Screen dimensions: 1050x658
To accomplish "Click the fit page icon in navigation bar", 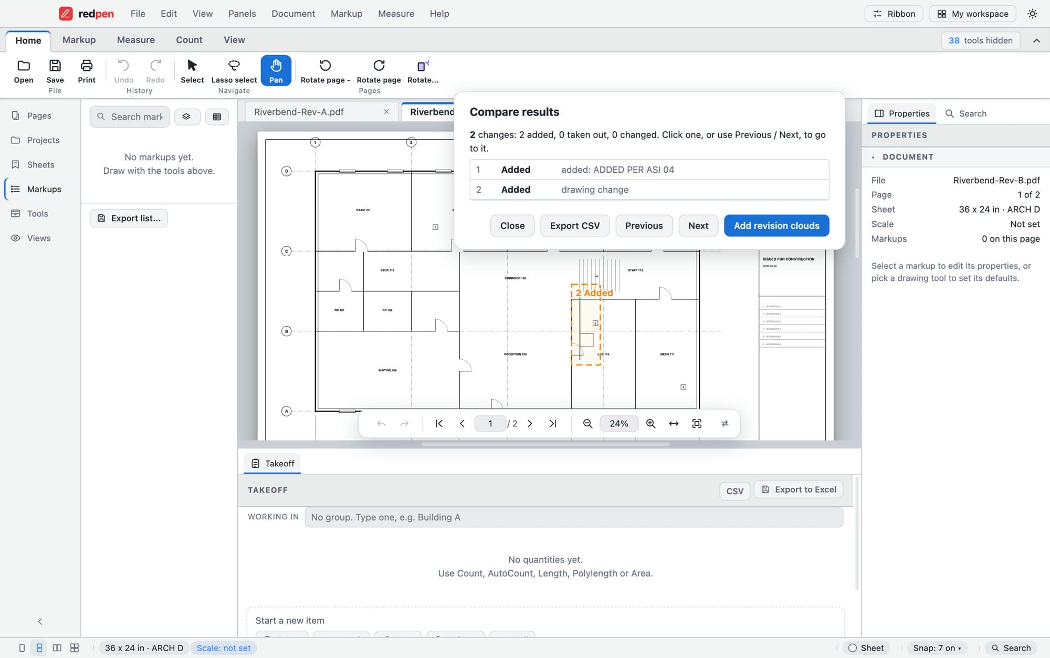I will pos(697,424).
